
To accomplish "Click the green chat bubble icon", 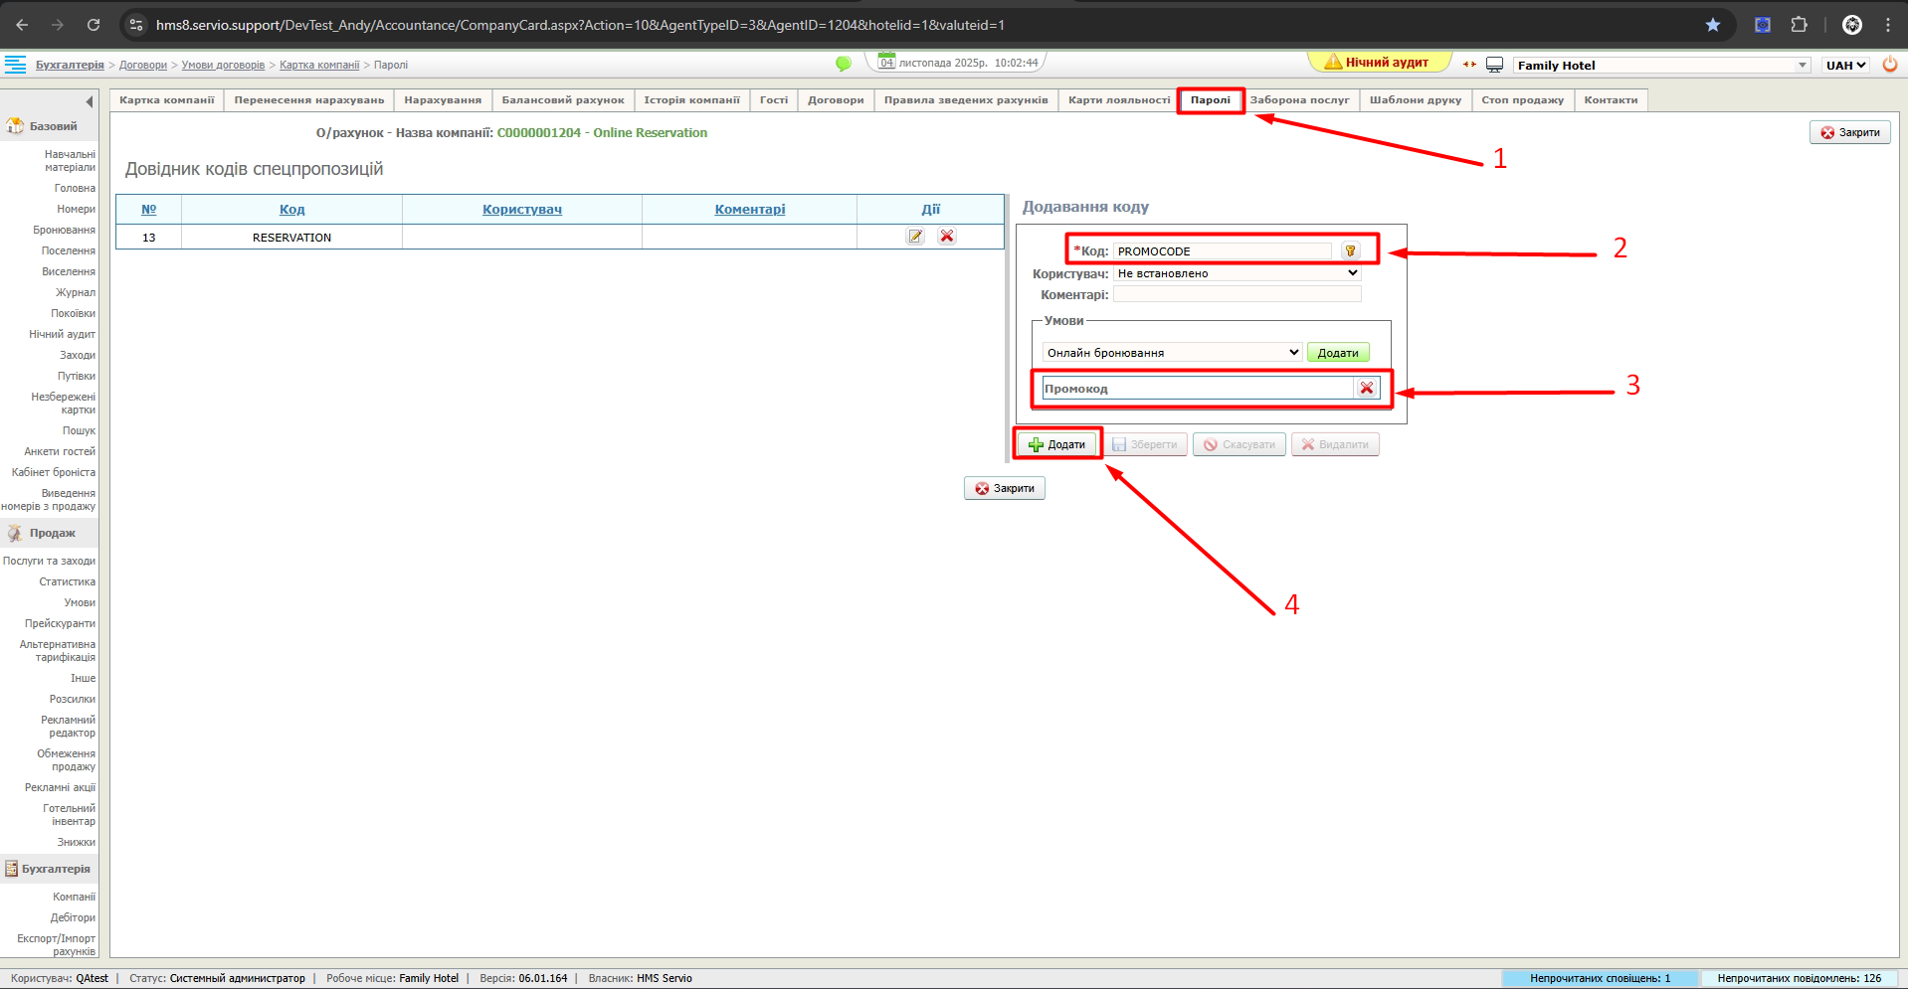I will pos(844,64).
